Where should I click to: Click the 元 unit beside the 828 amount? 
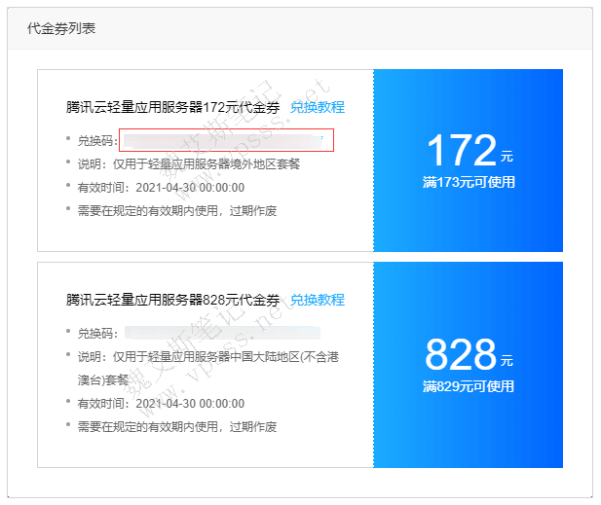pyautogui.click(x=507, y=361)
